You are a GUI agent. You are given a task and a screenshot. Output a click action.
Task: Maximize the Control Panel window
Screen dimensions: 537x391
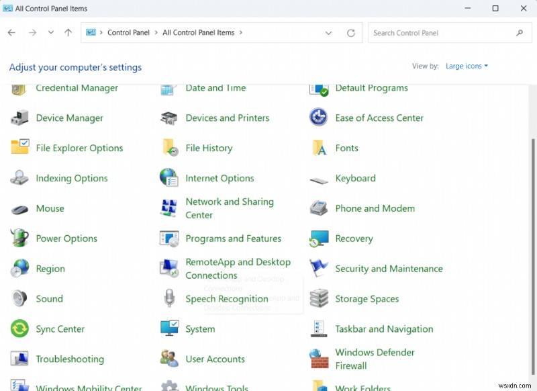495,8
